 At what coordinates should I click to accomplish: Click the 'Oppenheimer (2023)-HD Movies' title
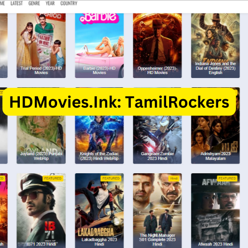click(157, 70)
